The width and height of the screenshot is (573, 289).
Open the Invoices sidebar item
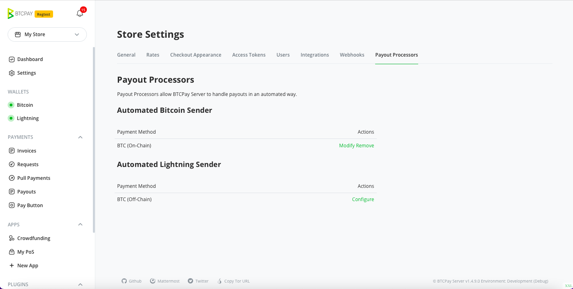point(27,151)
